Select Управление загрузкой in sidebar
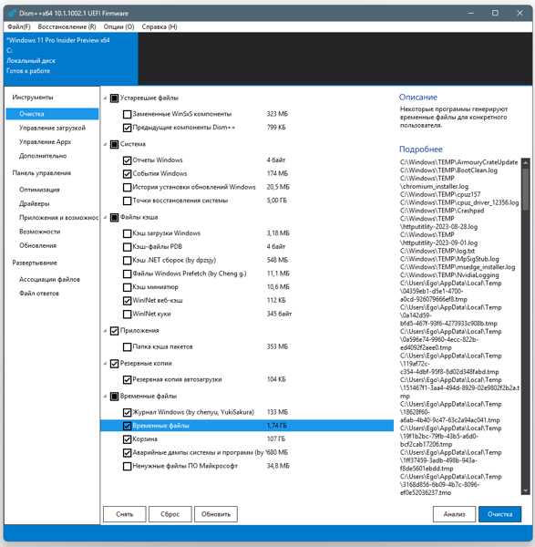Image resolution: width=535 pixels, height=547 pixels. point(52,128)
